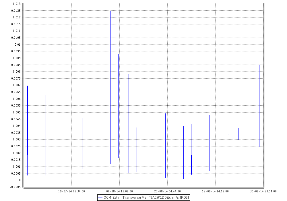This screenshot has width=287, height=201.
Task: Click y-axis label 0.0085
Action: click(16, 65)
